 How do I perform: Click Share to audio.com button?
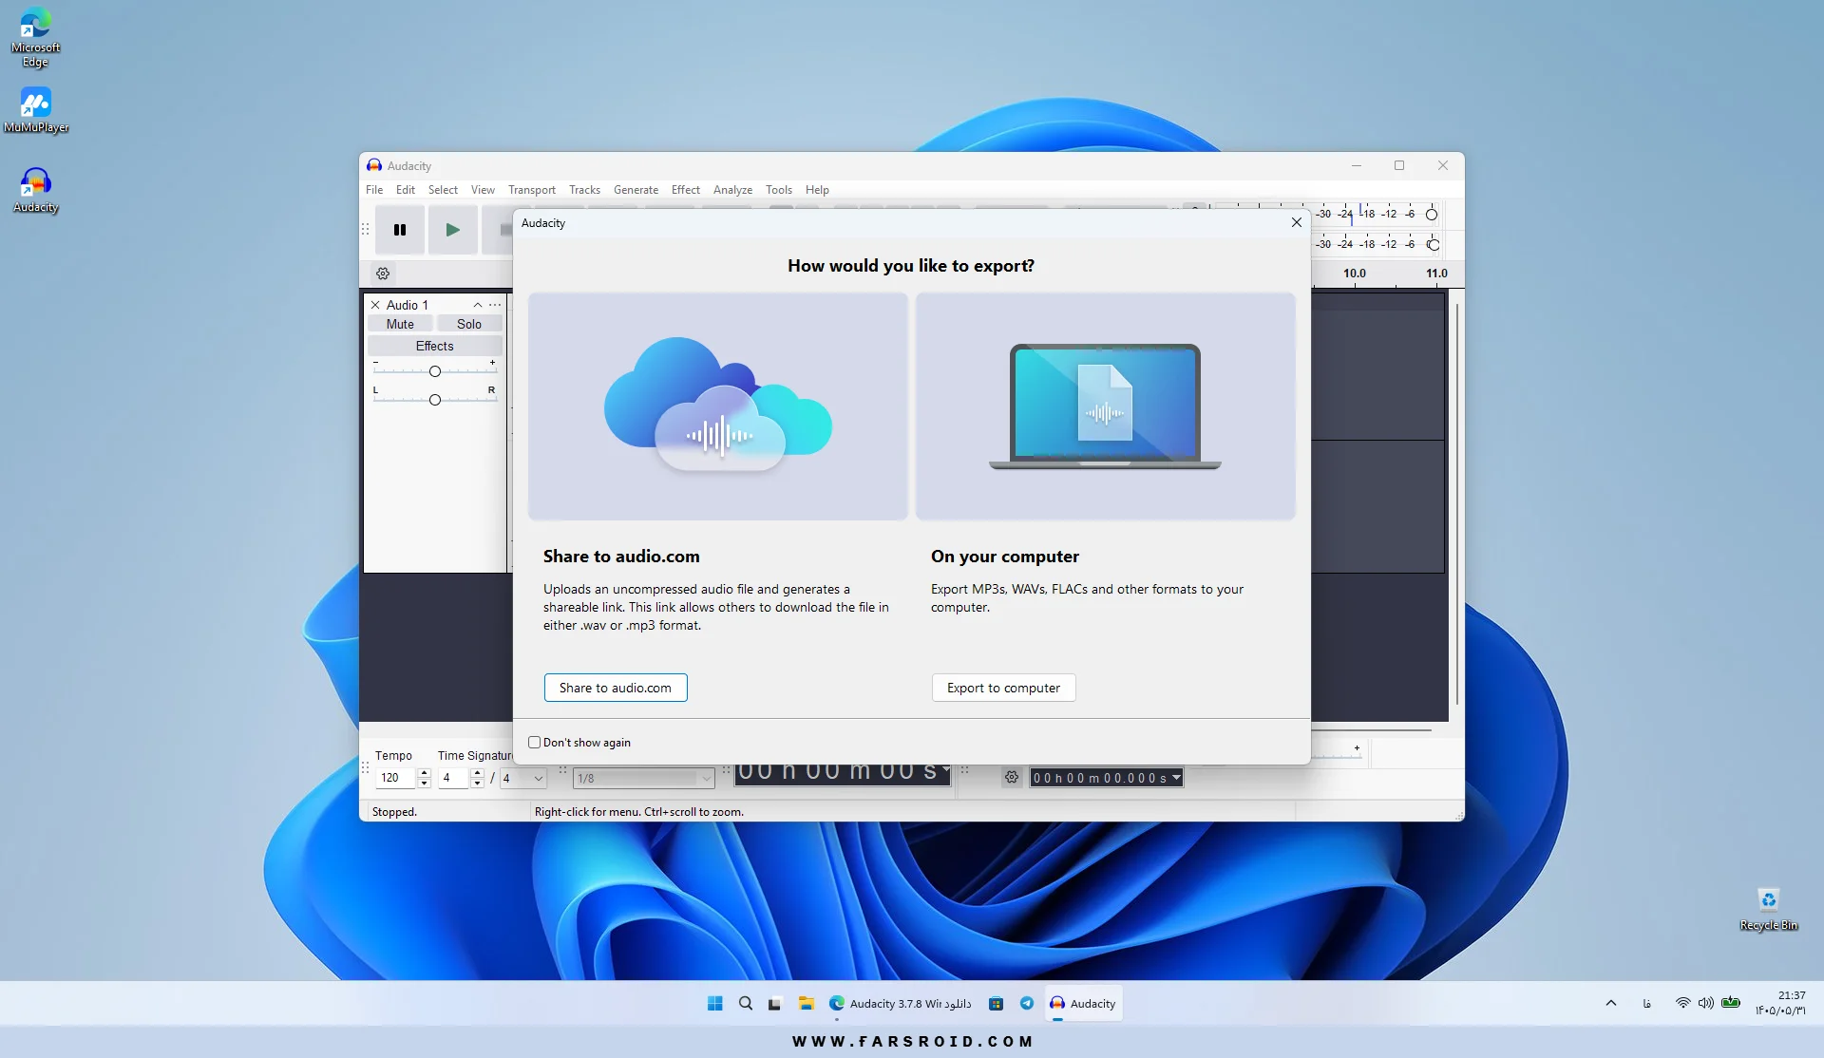[x=616, y=688]
